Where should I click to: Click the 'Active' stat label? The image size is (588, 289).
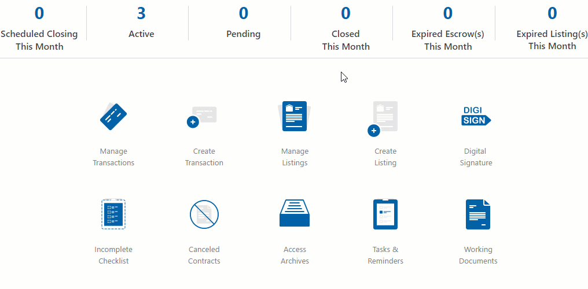[141, 34]
